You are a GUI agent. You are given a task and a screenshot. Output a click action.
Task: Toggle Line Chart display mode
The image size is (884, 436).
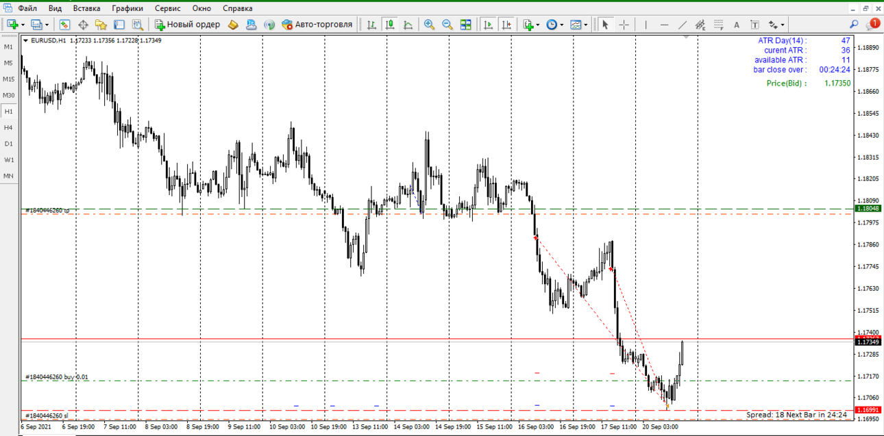pyautogui.click(x=408, y=25)
